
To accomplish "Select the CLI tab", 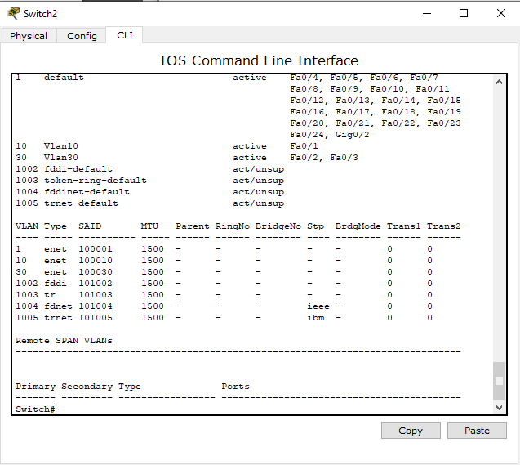I will [x=125, y=35].
